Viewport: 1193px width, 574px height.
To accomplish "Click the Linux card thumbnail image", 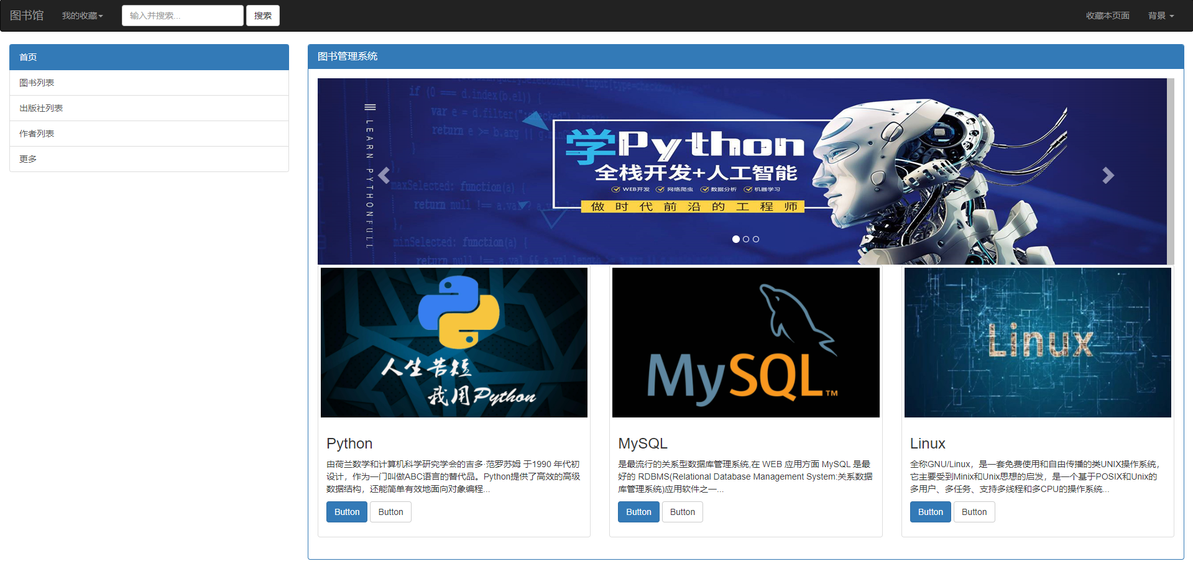I will pos(1038,342).
